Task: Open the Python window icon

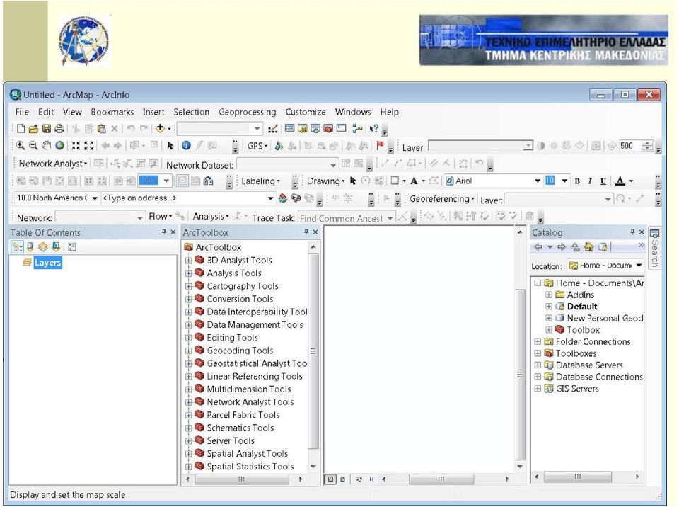Action: (341, 128)
